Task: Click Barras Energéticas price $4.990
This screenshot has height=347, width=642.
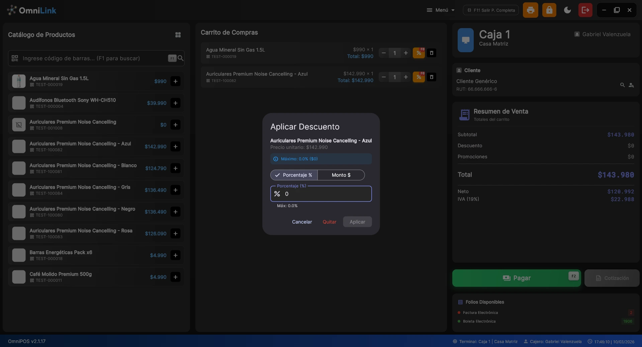Action: point(158,255)
